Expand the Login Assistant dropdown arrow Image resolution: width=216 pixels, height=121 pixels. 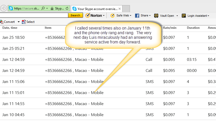point(208,16)
